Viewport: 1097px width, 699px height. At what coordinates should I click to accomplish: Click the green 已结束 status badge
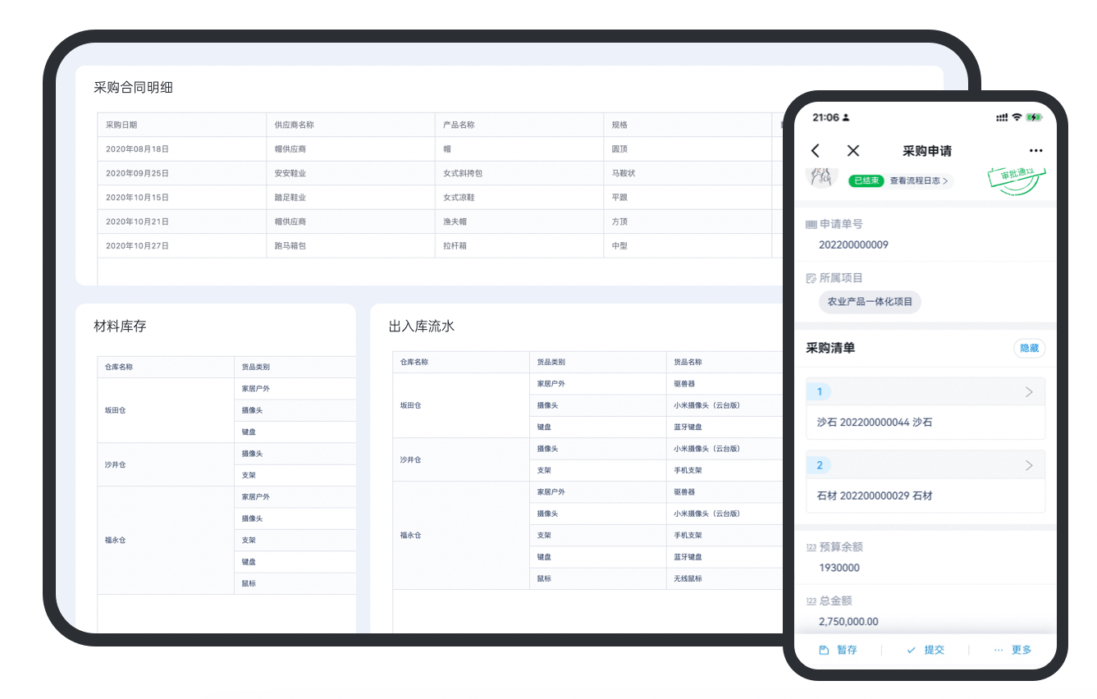pos(866,180)
